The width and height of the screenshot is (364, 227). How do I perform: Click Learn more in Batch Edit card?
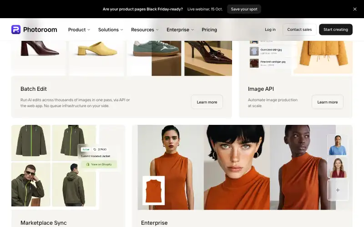pyautogui.click(x=207, y=102)
